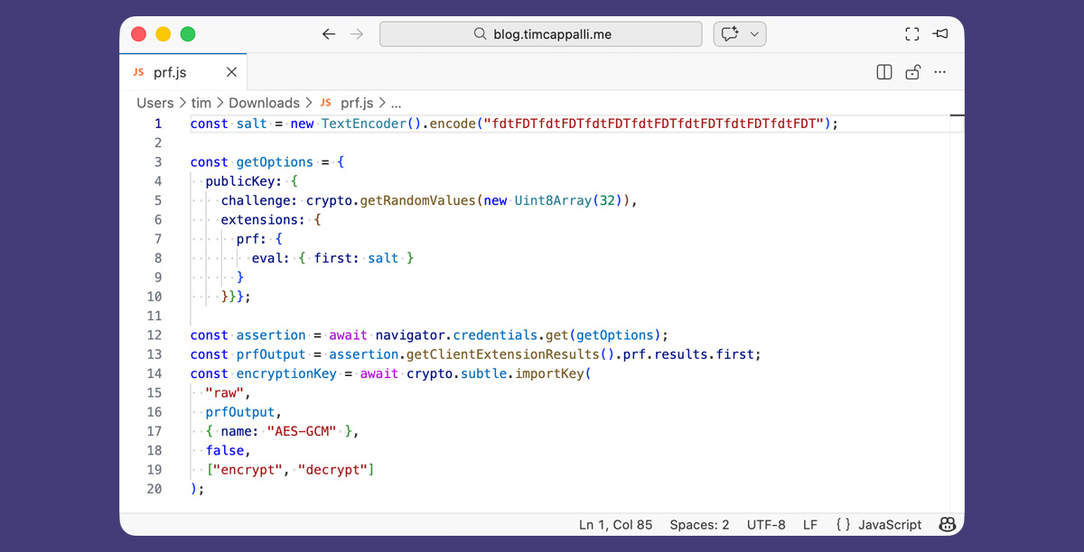Expand the ellipsis at the end of the breadcrumb
The height and width of the screenshot is (552, 1084).
tap(396, 103)
